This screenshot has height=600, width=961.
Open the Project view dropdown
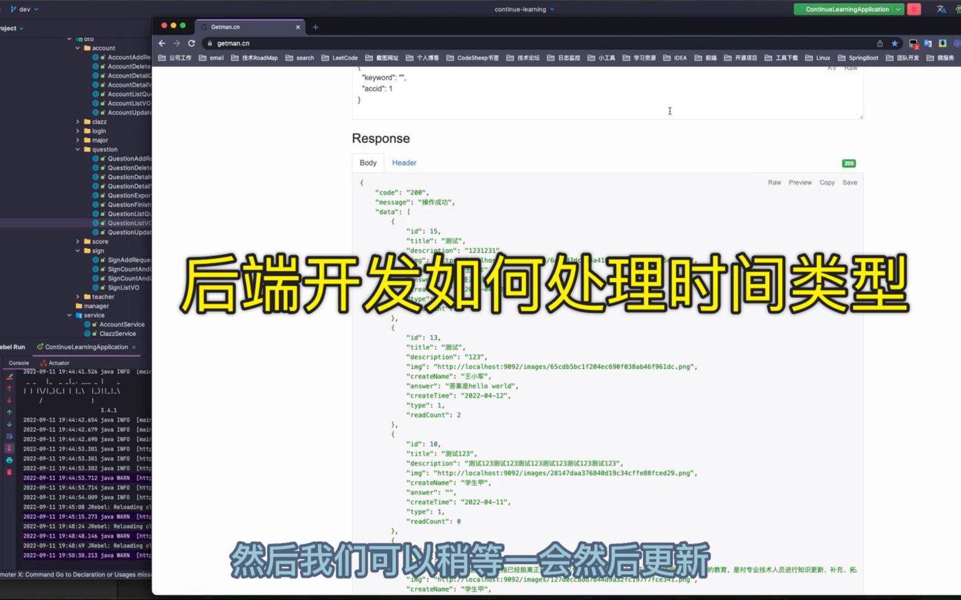point(12,28)
